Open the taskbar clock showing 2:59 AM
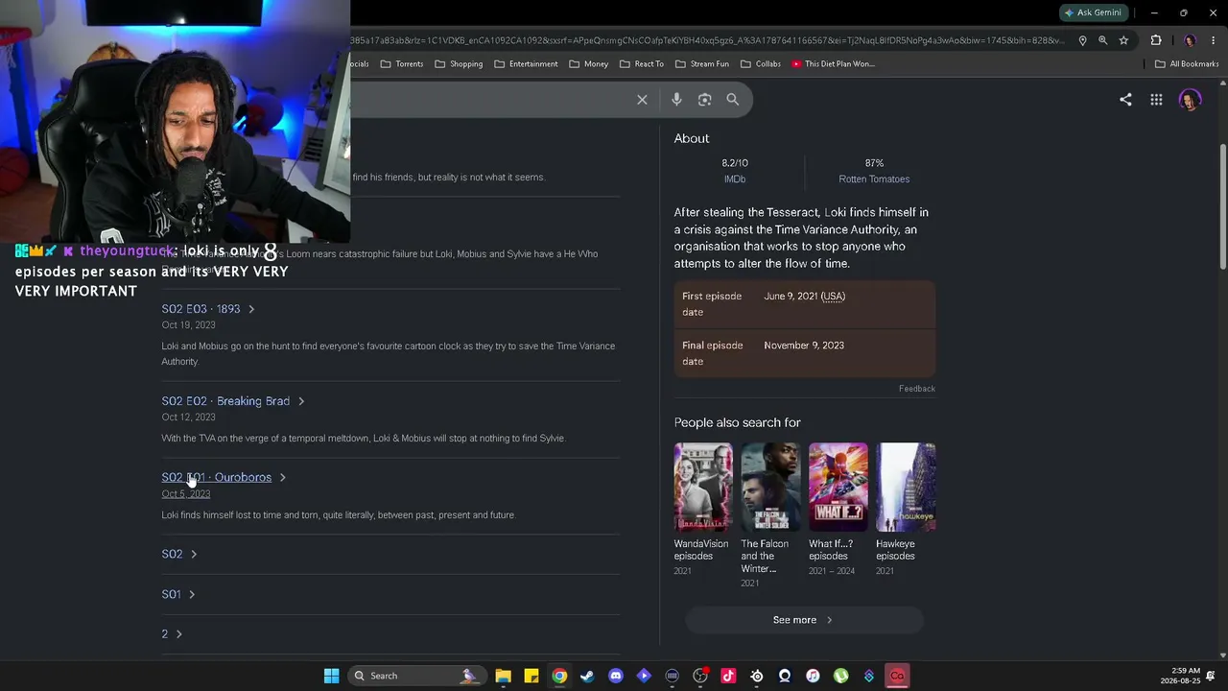 click(1180, 676)
